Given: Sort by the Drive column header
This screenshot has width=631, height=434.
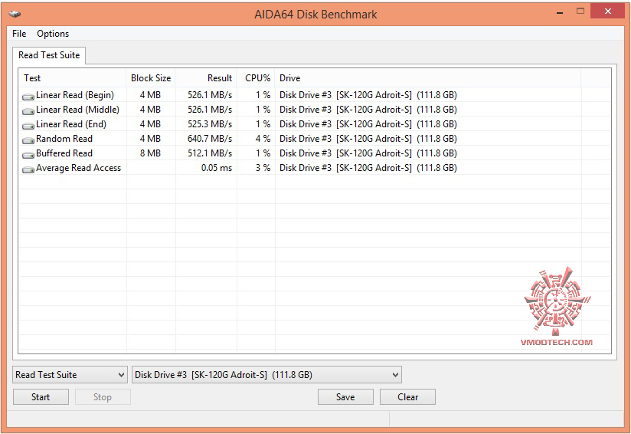Looking at the screenshot, I should pyautogui.click(x=428, y=77).
